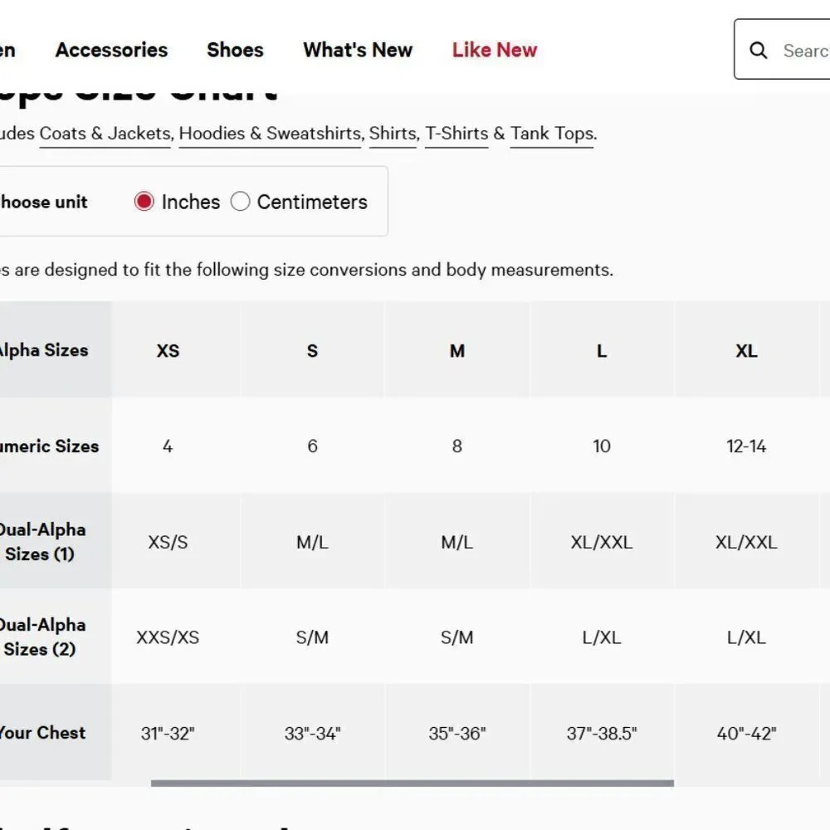Select the Inches radio button
This screenshot has width=830, height=830.
144,202
